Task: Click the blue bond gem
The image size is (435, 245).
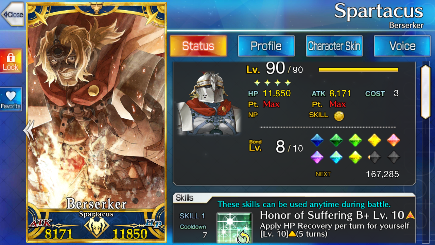Action: 317,140
